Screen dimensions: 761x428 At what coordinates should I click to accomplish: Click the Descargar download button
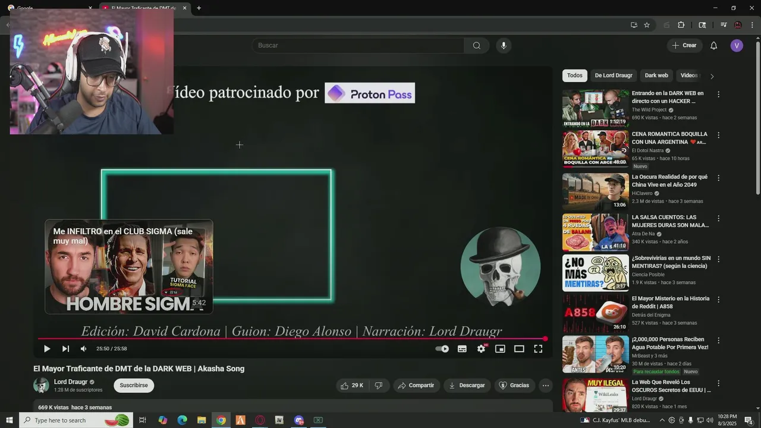[467, 386]
